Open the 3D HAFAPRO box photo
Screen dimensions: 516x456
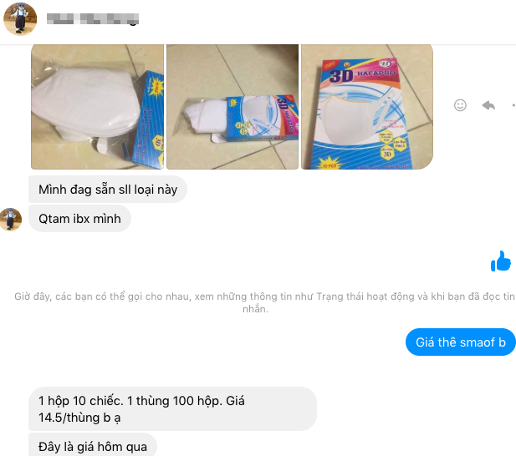(x=367, y=107)
